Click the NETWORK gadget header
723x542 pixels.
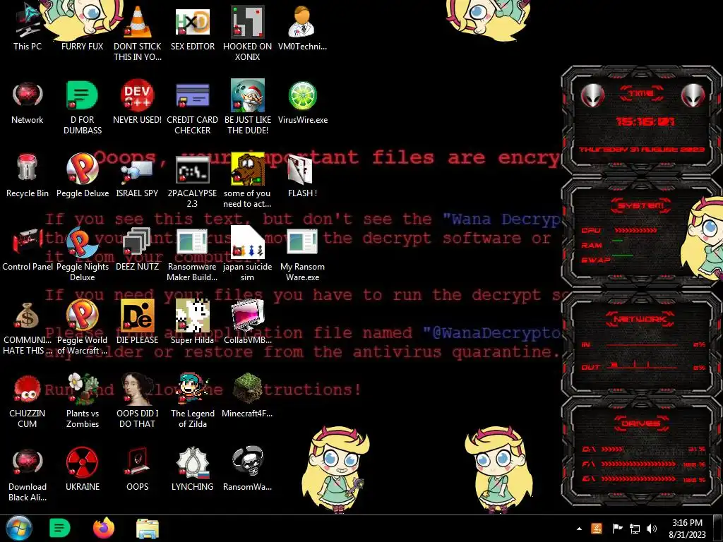click(641, 319)
